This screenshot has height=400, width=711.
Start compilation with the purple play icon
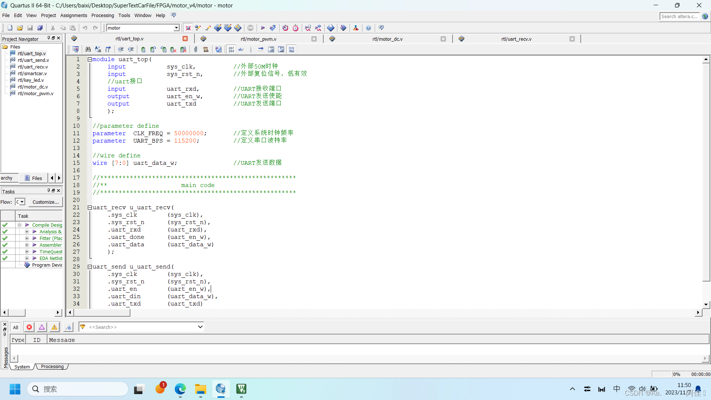coord(263,28)
